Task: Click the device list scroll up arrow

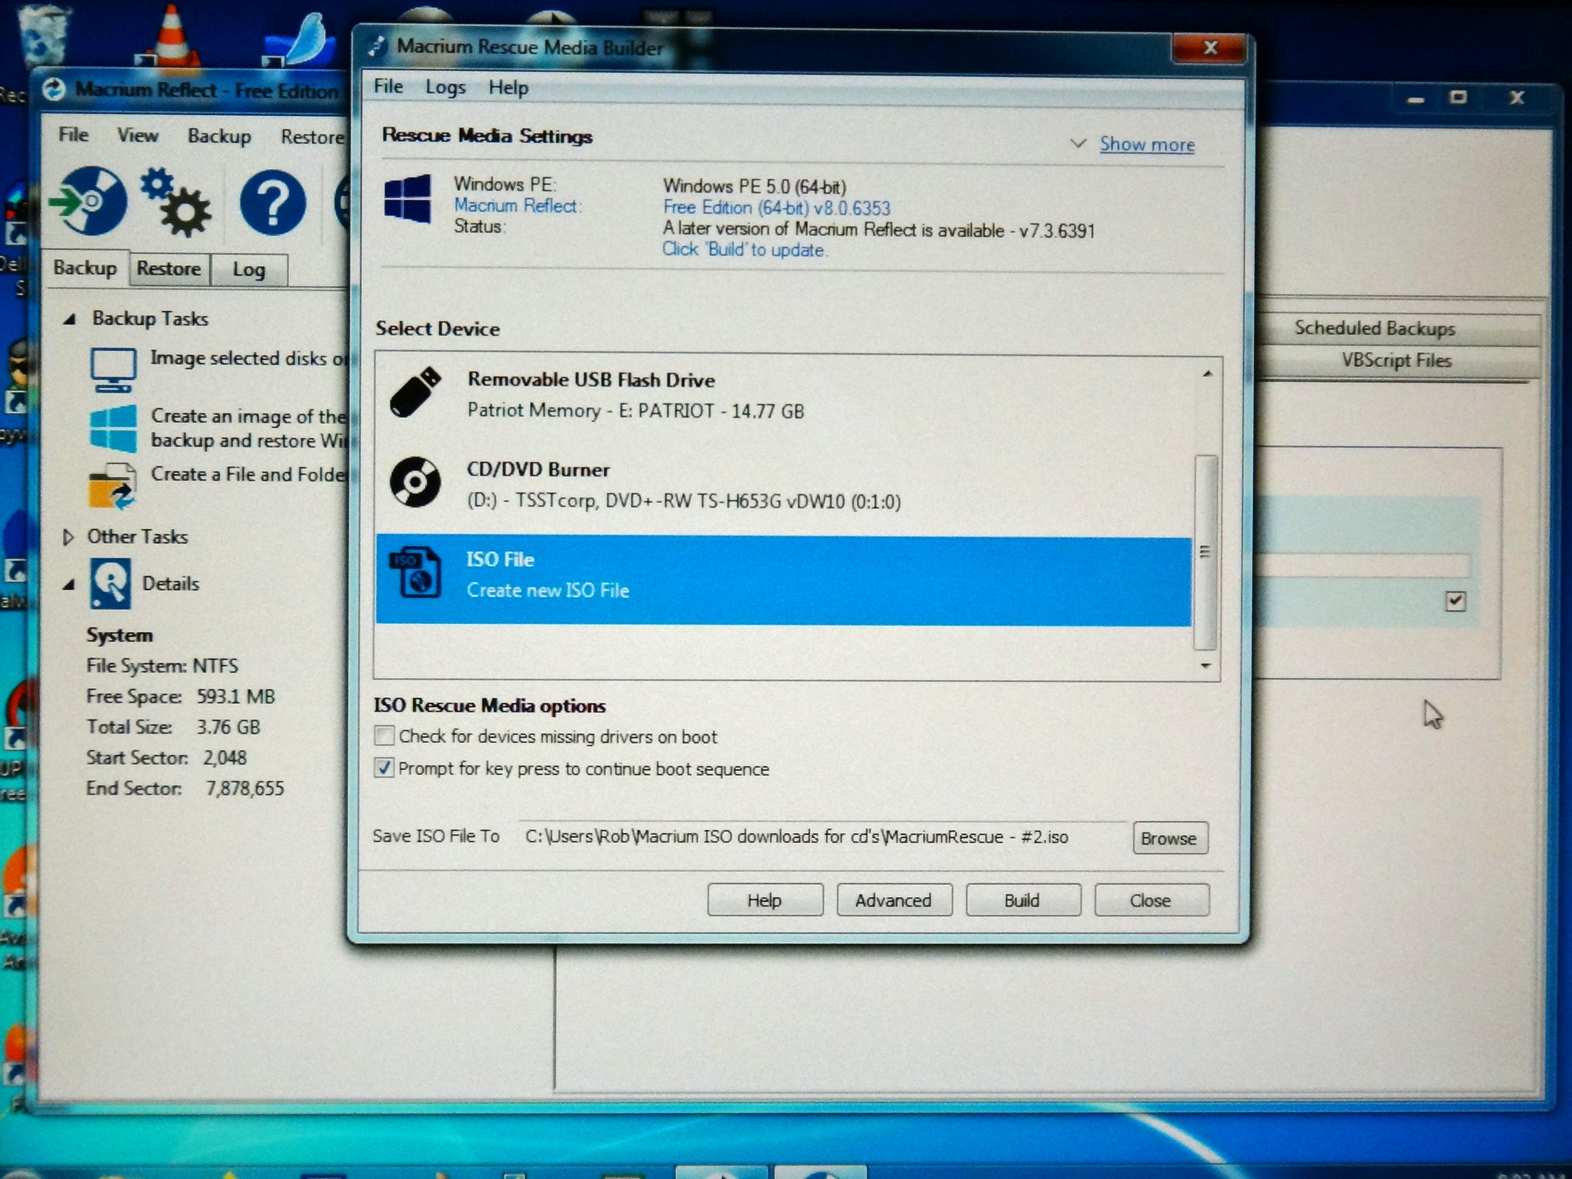Action: point(1207,374)
